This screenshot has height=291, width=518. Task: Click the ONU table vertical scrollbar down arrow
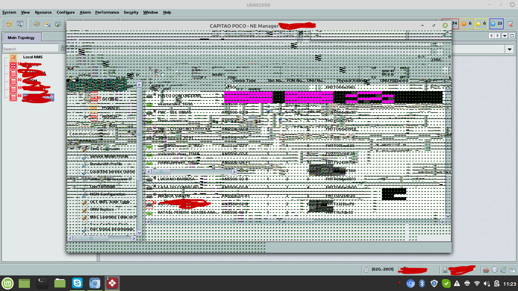point(448,216)
